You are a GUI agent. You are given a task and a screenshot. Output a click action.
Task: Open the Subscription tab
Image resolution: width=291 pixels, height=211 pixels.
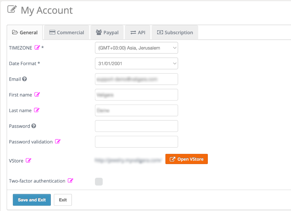pyautogui.click(x=175, y=32)
